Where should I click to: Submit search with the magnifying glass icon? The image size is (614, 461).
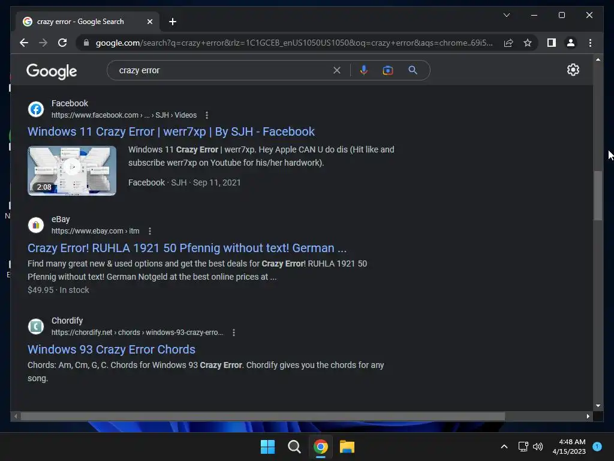pyautogui.click(x=413, y=70)
